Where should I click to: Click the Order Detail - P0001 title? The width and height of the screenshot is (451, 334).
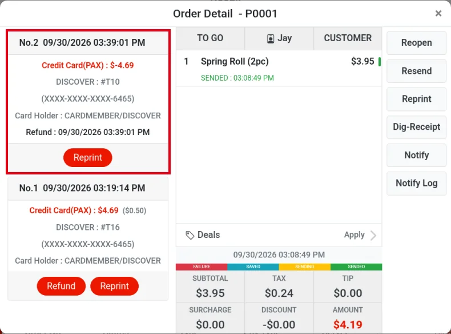(225, 14)
